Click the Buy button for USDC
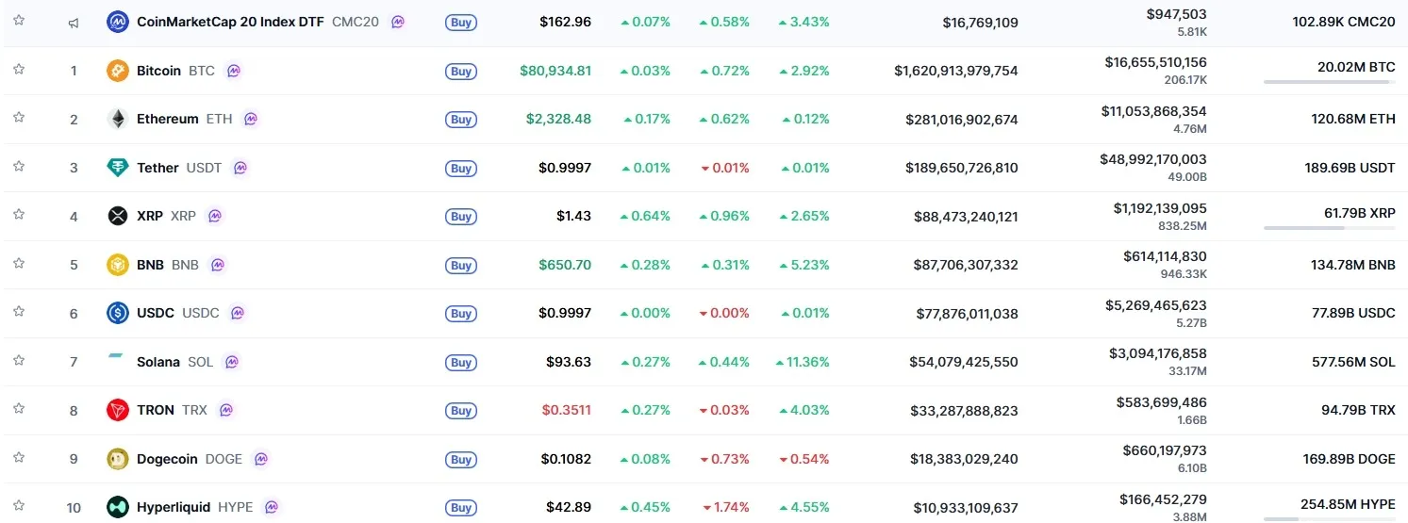 (x=461, y=314)
